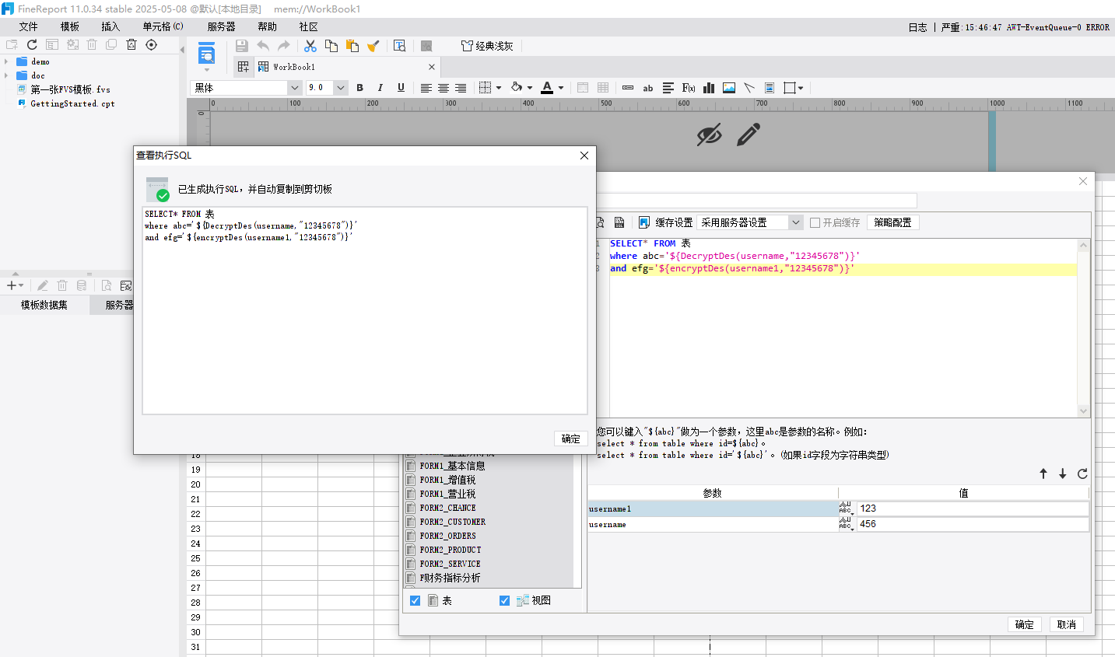Click the locate-current-template target icon
The width and height of the screenshot is (1115, 657).
point(152,45)
